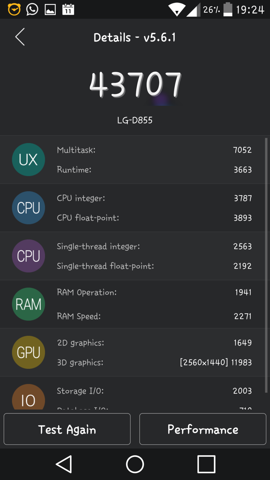This screenshot has height=480, width=270.
Task: Open the WhatsApp notification icon
Action: point(32,10)
